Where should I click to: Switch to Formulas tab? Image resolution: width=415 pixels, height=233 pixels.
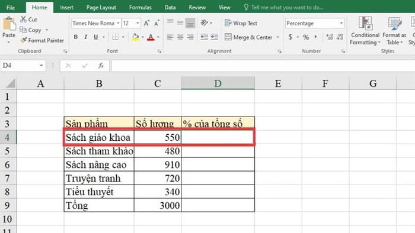pos(141,7)
